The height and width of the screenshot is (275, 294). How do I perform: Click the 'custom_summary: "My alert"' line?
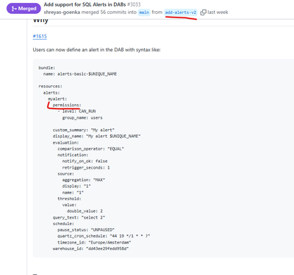tap(84, 130)
